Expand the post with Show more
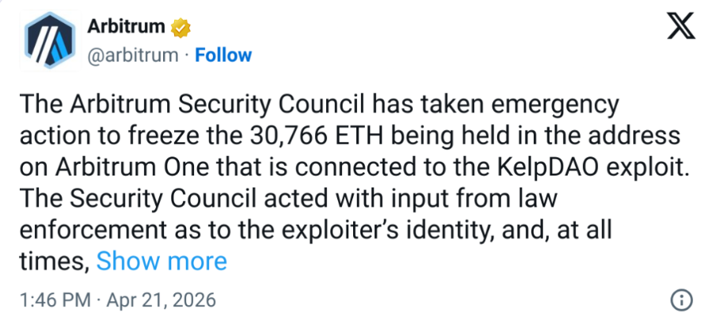 point(161,261)
